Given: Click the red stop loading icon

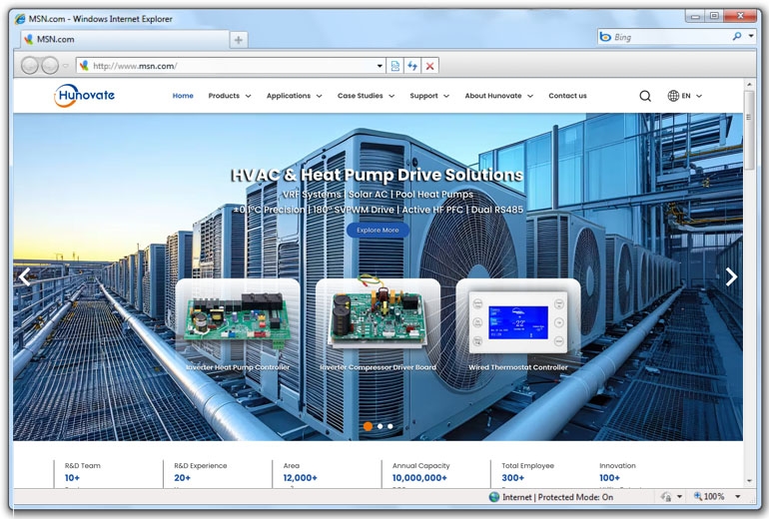Looking at the screenshot, I should point(429,66).
